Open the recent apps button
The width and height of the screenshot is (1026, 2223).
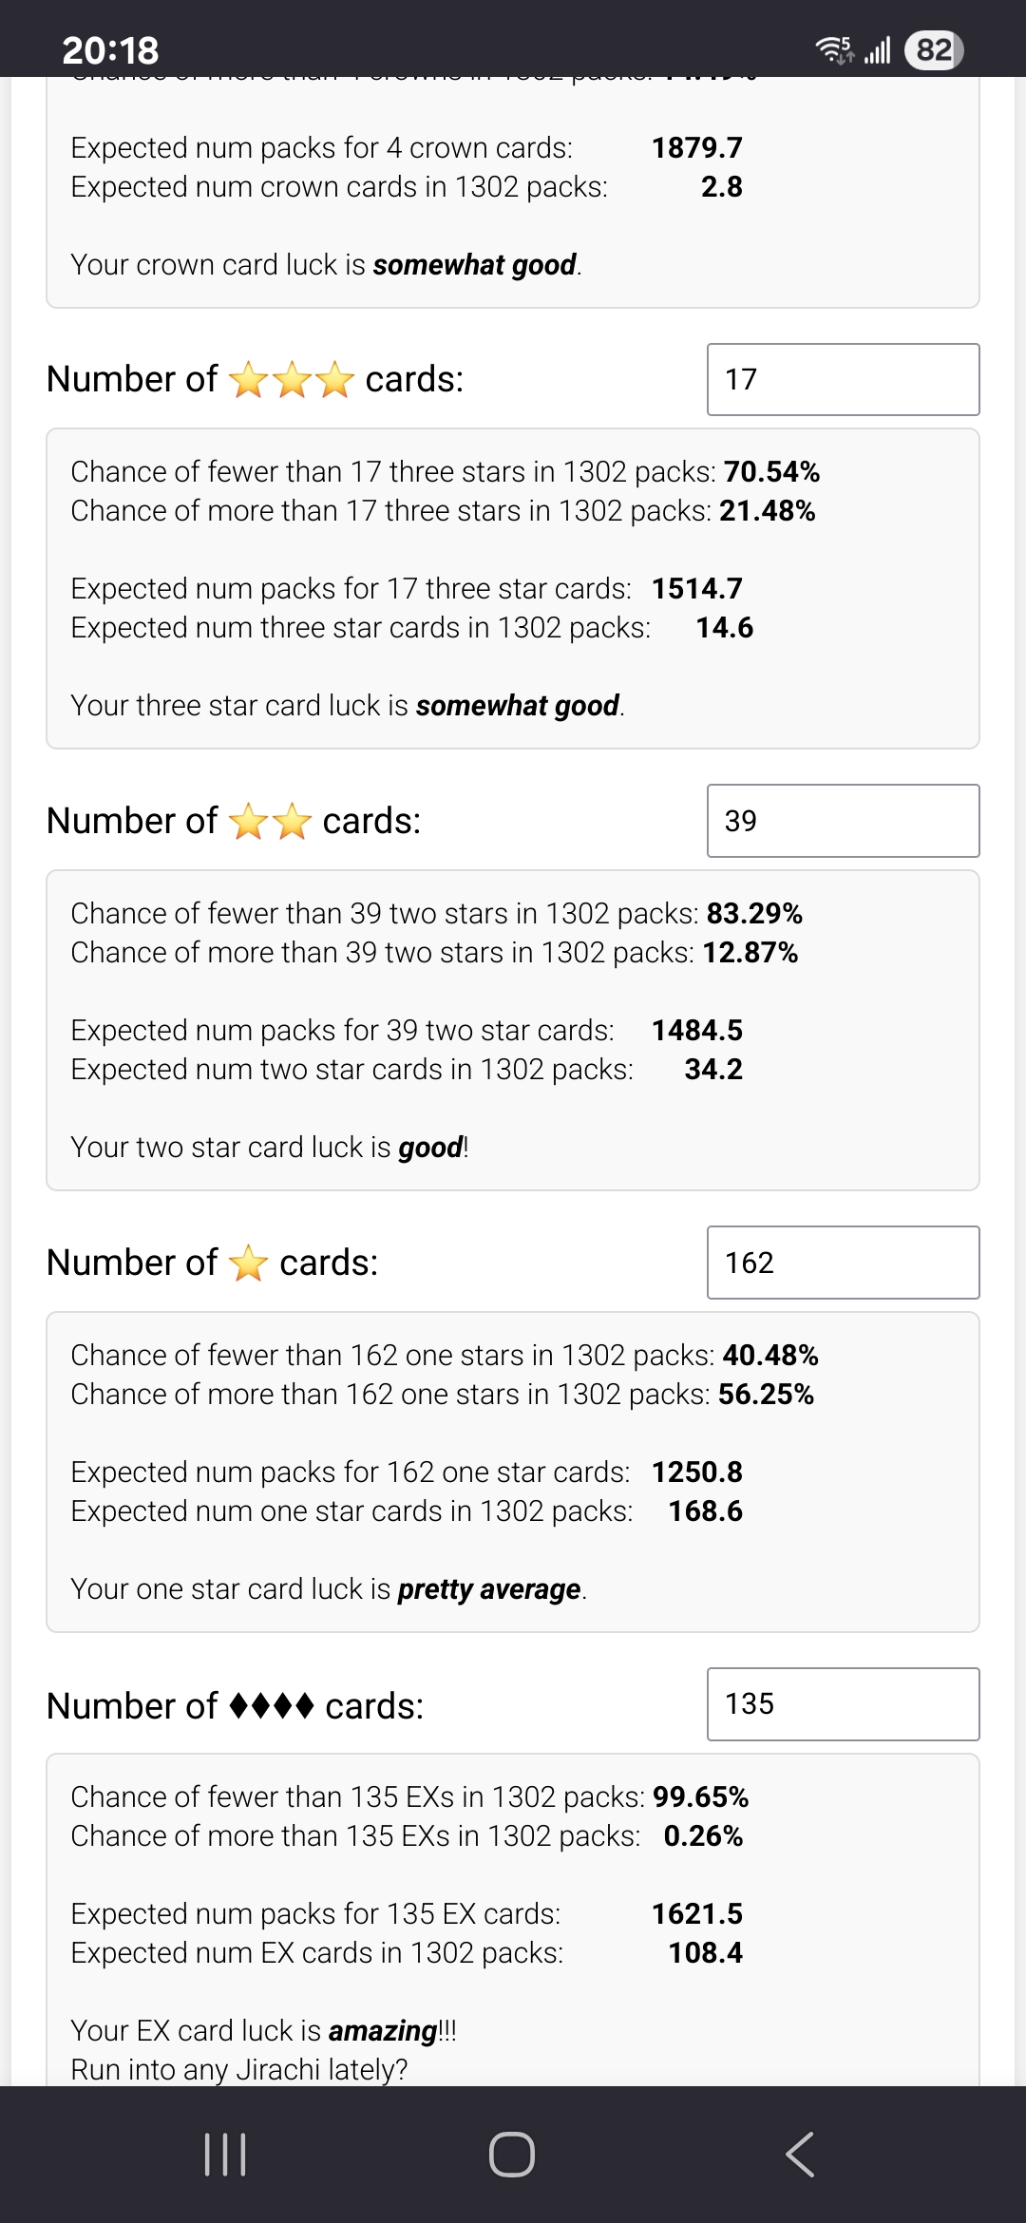coord(225,2154)
